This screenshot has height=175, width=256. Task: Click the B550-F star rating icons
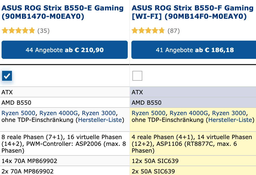(x=148, y=31)
